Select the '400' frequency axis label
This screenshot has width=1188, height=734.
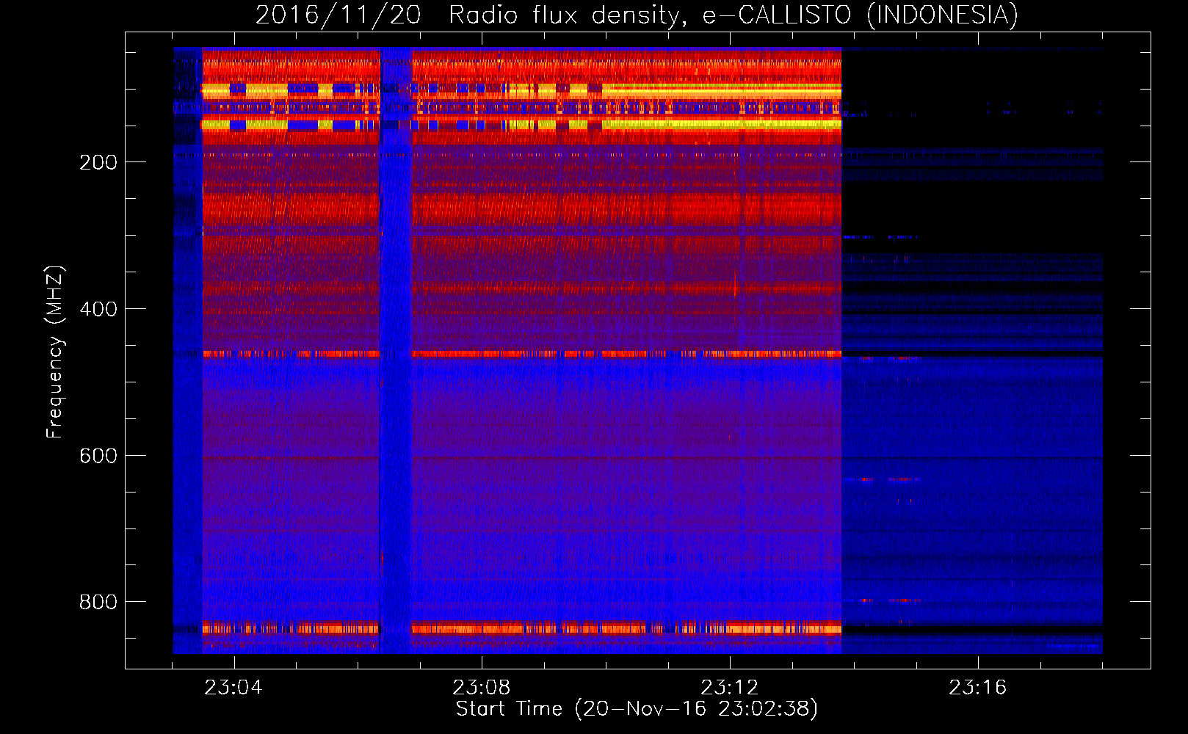coord(98,309)
